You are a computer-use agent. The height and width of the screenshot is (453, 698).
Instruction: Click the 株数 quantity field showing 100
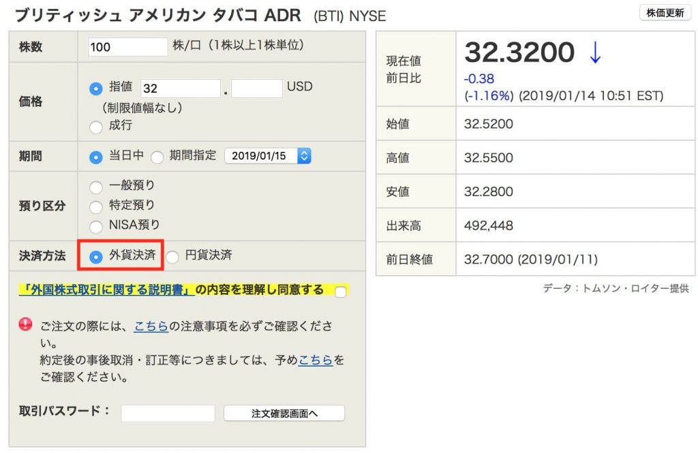click(127, 47)
